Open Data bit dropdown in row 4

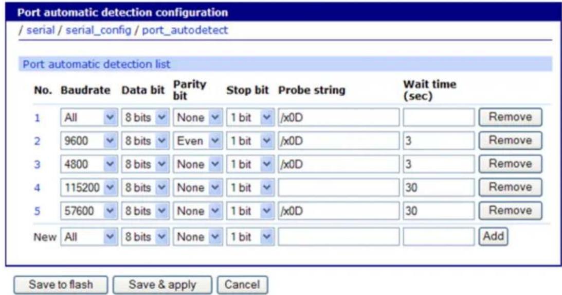tap(145, 187)
